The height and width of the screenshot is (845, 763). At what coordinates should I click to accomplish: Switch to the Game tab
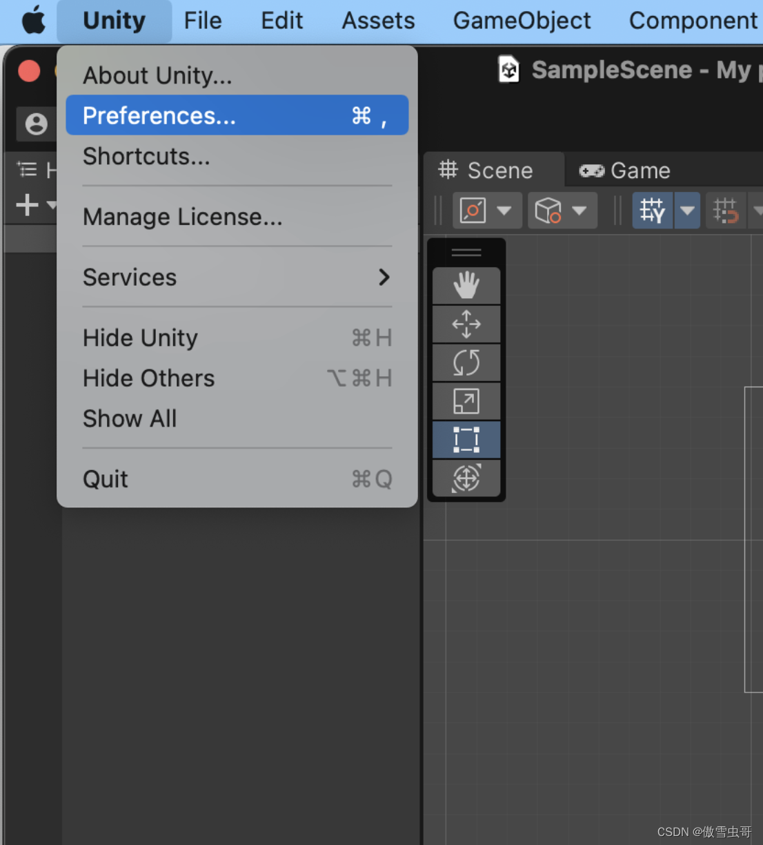pyautogui.click(x=625, y=170)
